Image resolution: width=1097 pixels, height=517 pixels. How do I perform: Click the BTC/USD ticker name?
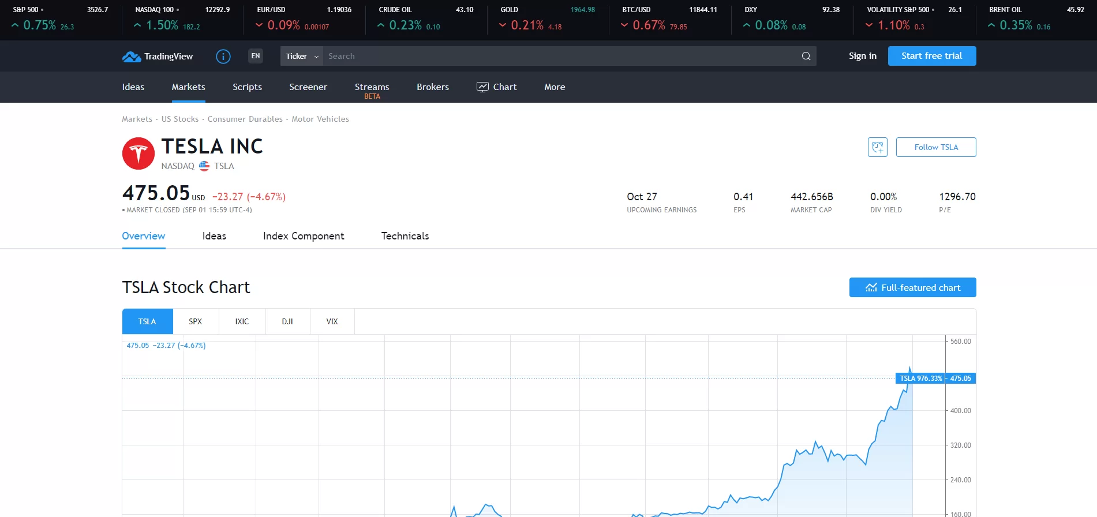point(636,10)
